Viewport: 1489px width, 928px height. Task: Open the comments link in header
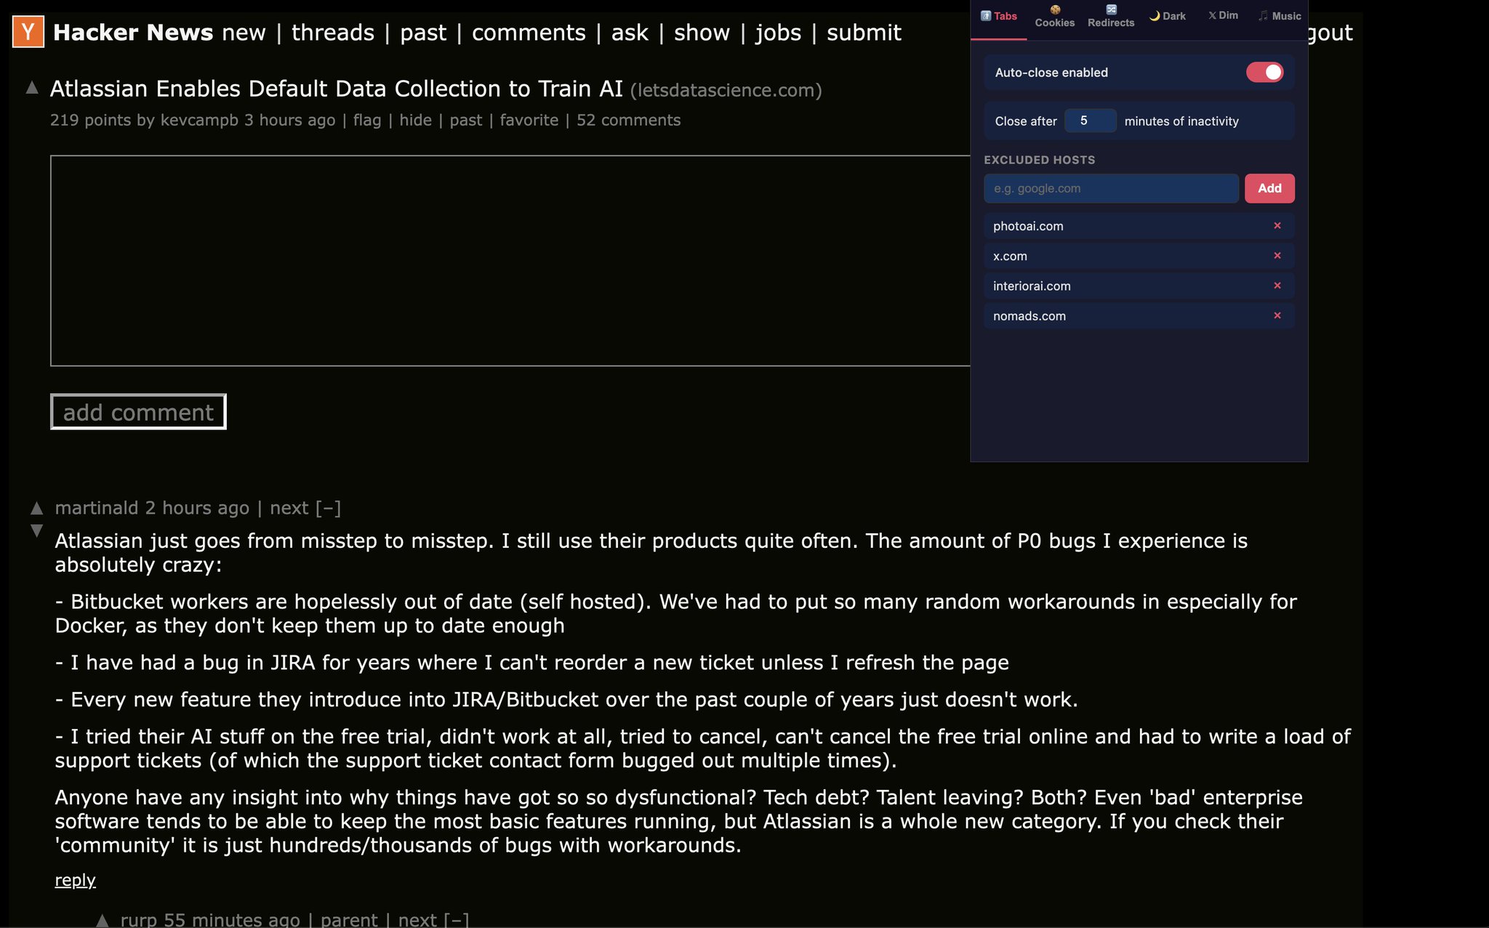click(529, 33)
